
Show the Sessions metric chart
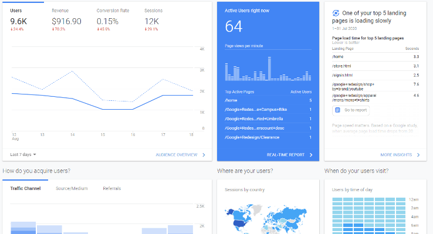(x=154, y=20)
